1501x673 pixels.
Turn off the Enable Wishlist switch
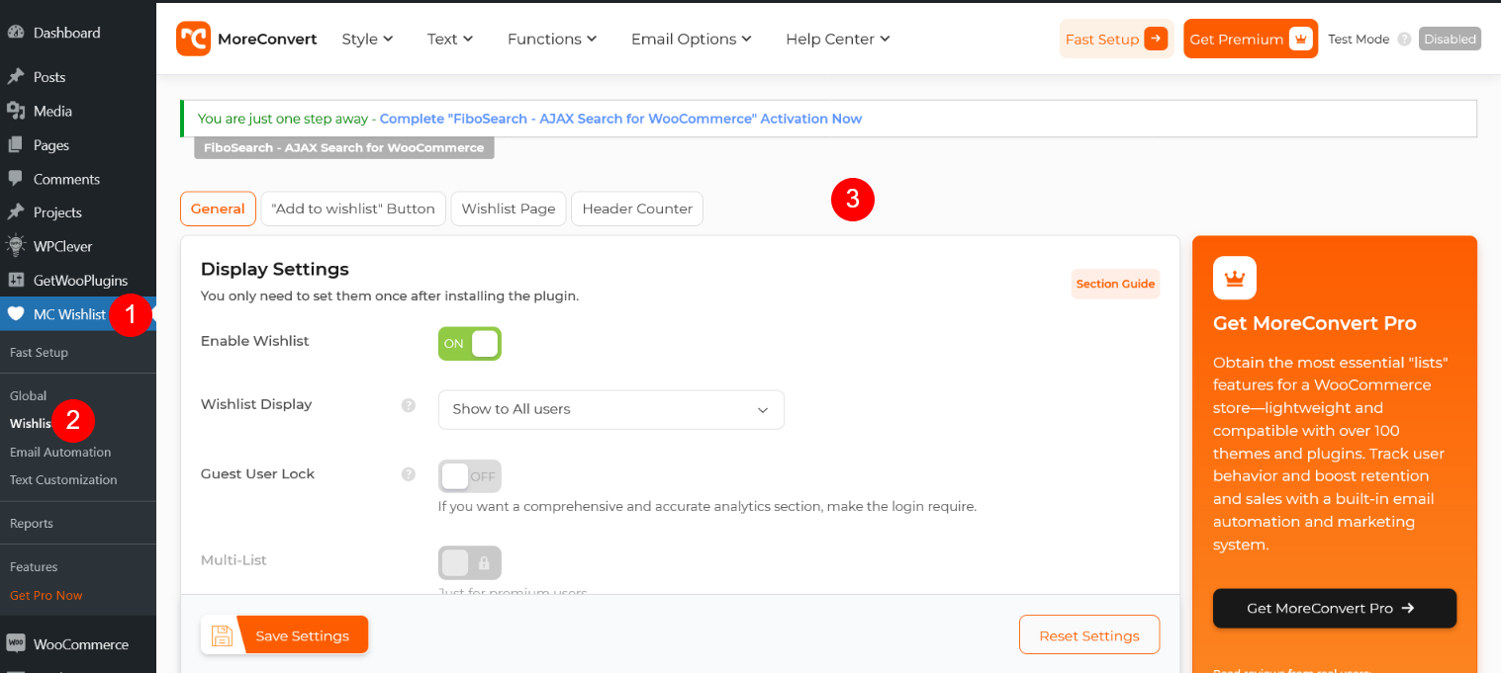pyautogui.click(x=470, y=344)
